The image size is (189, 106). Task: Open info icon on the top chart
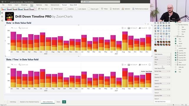click(x=150, y=28)
